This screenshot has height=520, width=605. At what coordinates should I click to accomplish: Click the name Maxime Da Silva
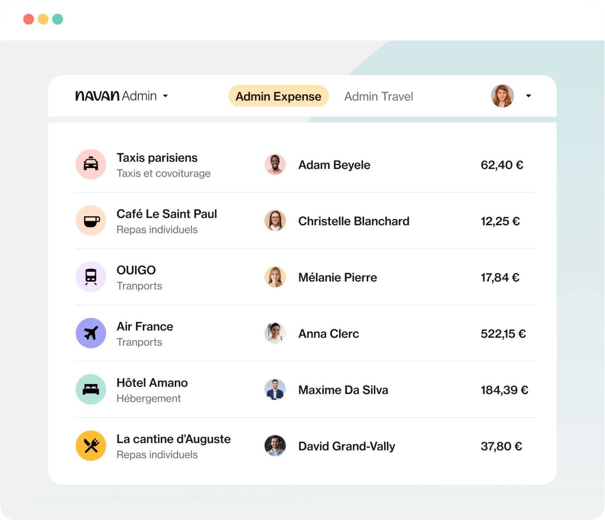[343, 390]
